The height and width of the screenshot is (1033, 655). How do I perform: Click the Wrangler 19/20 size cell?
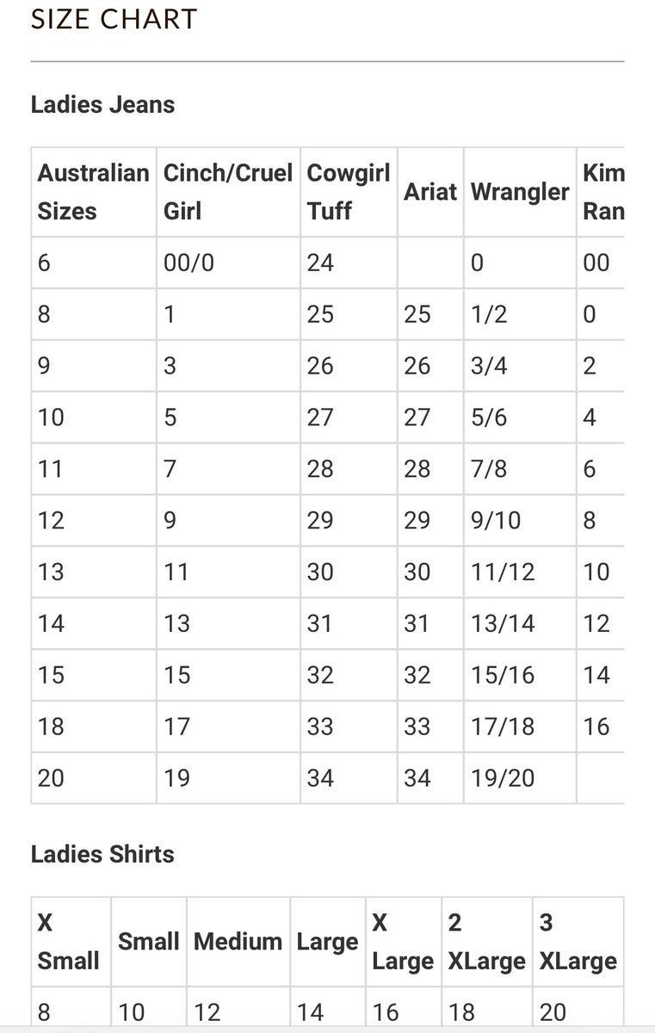click(x=503, y=778)
